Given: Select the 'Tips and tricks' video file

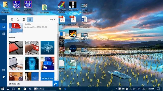Looking at the screenshot, I should [84, 8].
